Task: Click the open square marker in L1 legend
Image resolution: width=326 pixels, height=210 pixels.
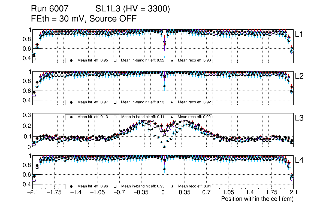Action: coord(115,60)
